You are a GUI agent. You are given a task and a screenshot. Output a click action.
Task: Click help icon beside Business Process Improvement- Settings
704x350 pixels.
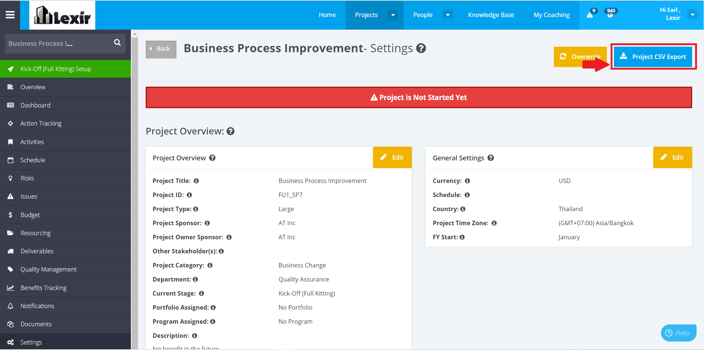421,48
